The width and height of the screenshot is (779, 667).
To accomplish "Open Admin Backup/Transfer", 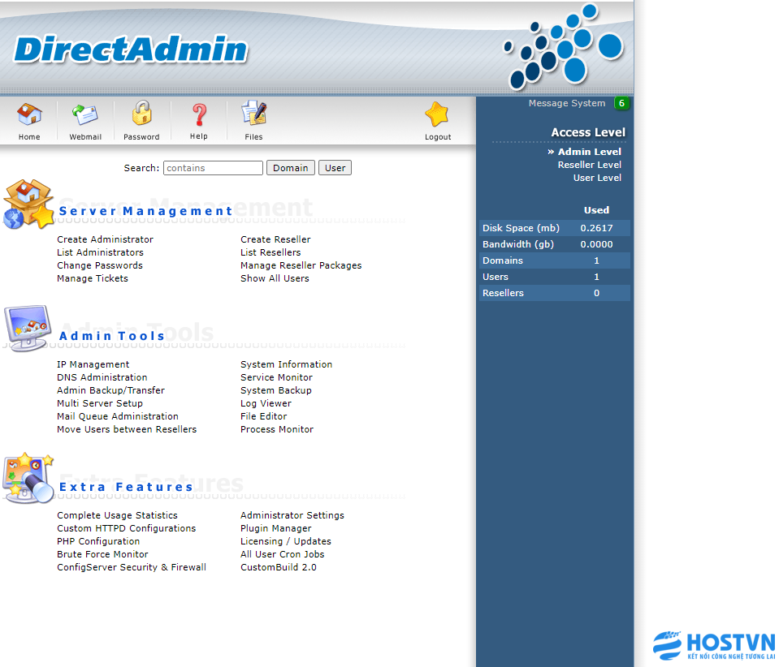I will [110, 390].
